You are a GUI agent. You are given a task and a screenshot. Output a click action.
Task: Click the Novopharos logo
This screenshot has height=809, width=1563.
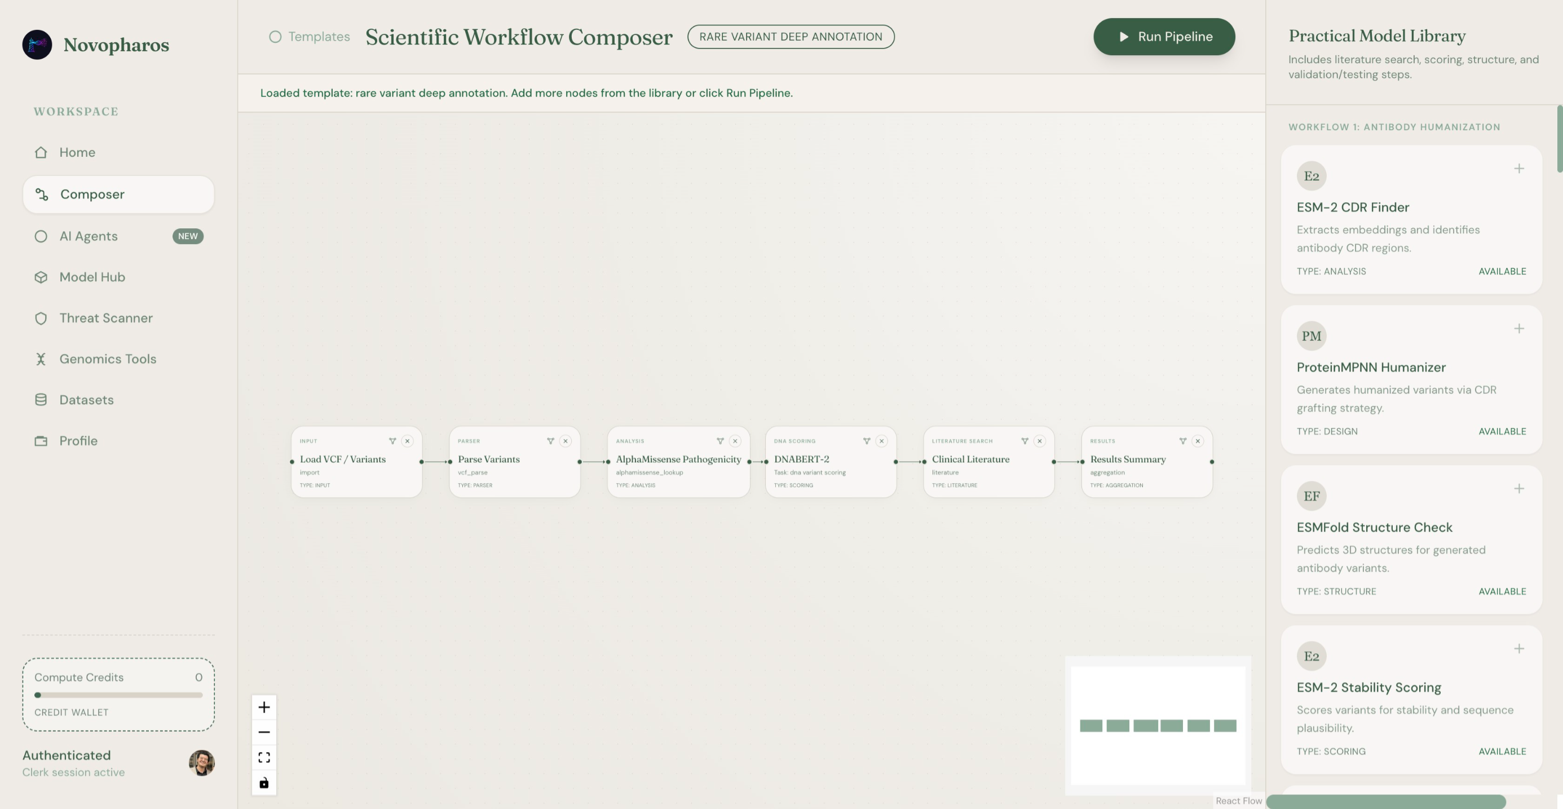37,45
